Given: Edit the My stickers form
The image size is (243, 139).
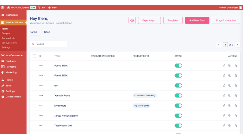Looking at the screenshot, I should (224, 106).
